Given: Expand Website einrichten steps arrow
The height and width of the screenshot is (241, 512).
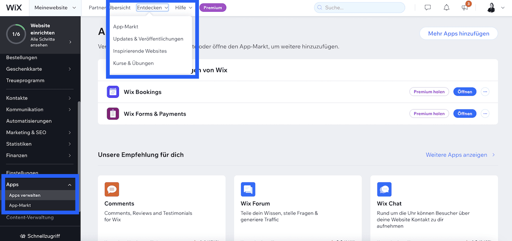Looking at the screenshot, I should pyautogui.click(x=70, y=42).
